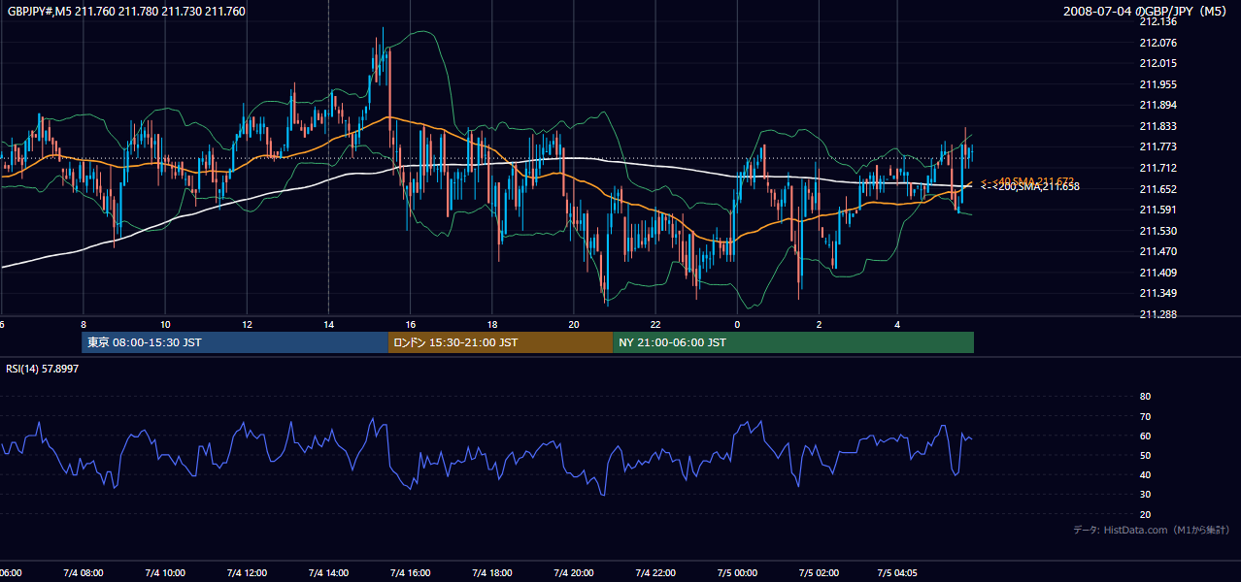The width and height of the screenshot is (1241, 582).
Task: Click RSI scale value 50
Action: click(x=1145, y=455)
